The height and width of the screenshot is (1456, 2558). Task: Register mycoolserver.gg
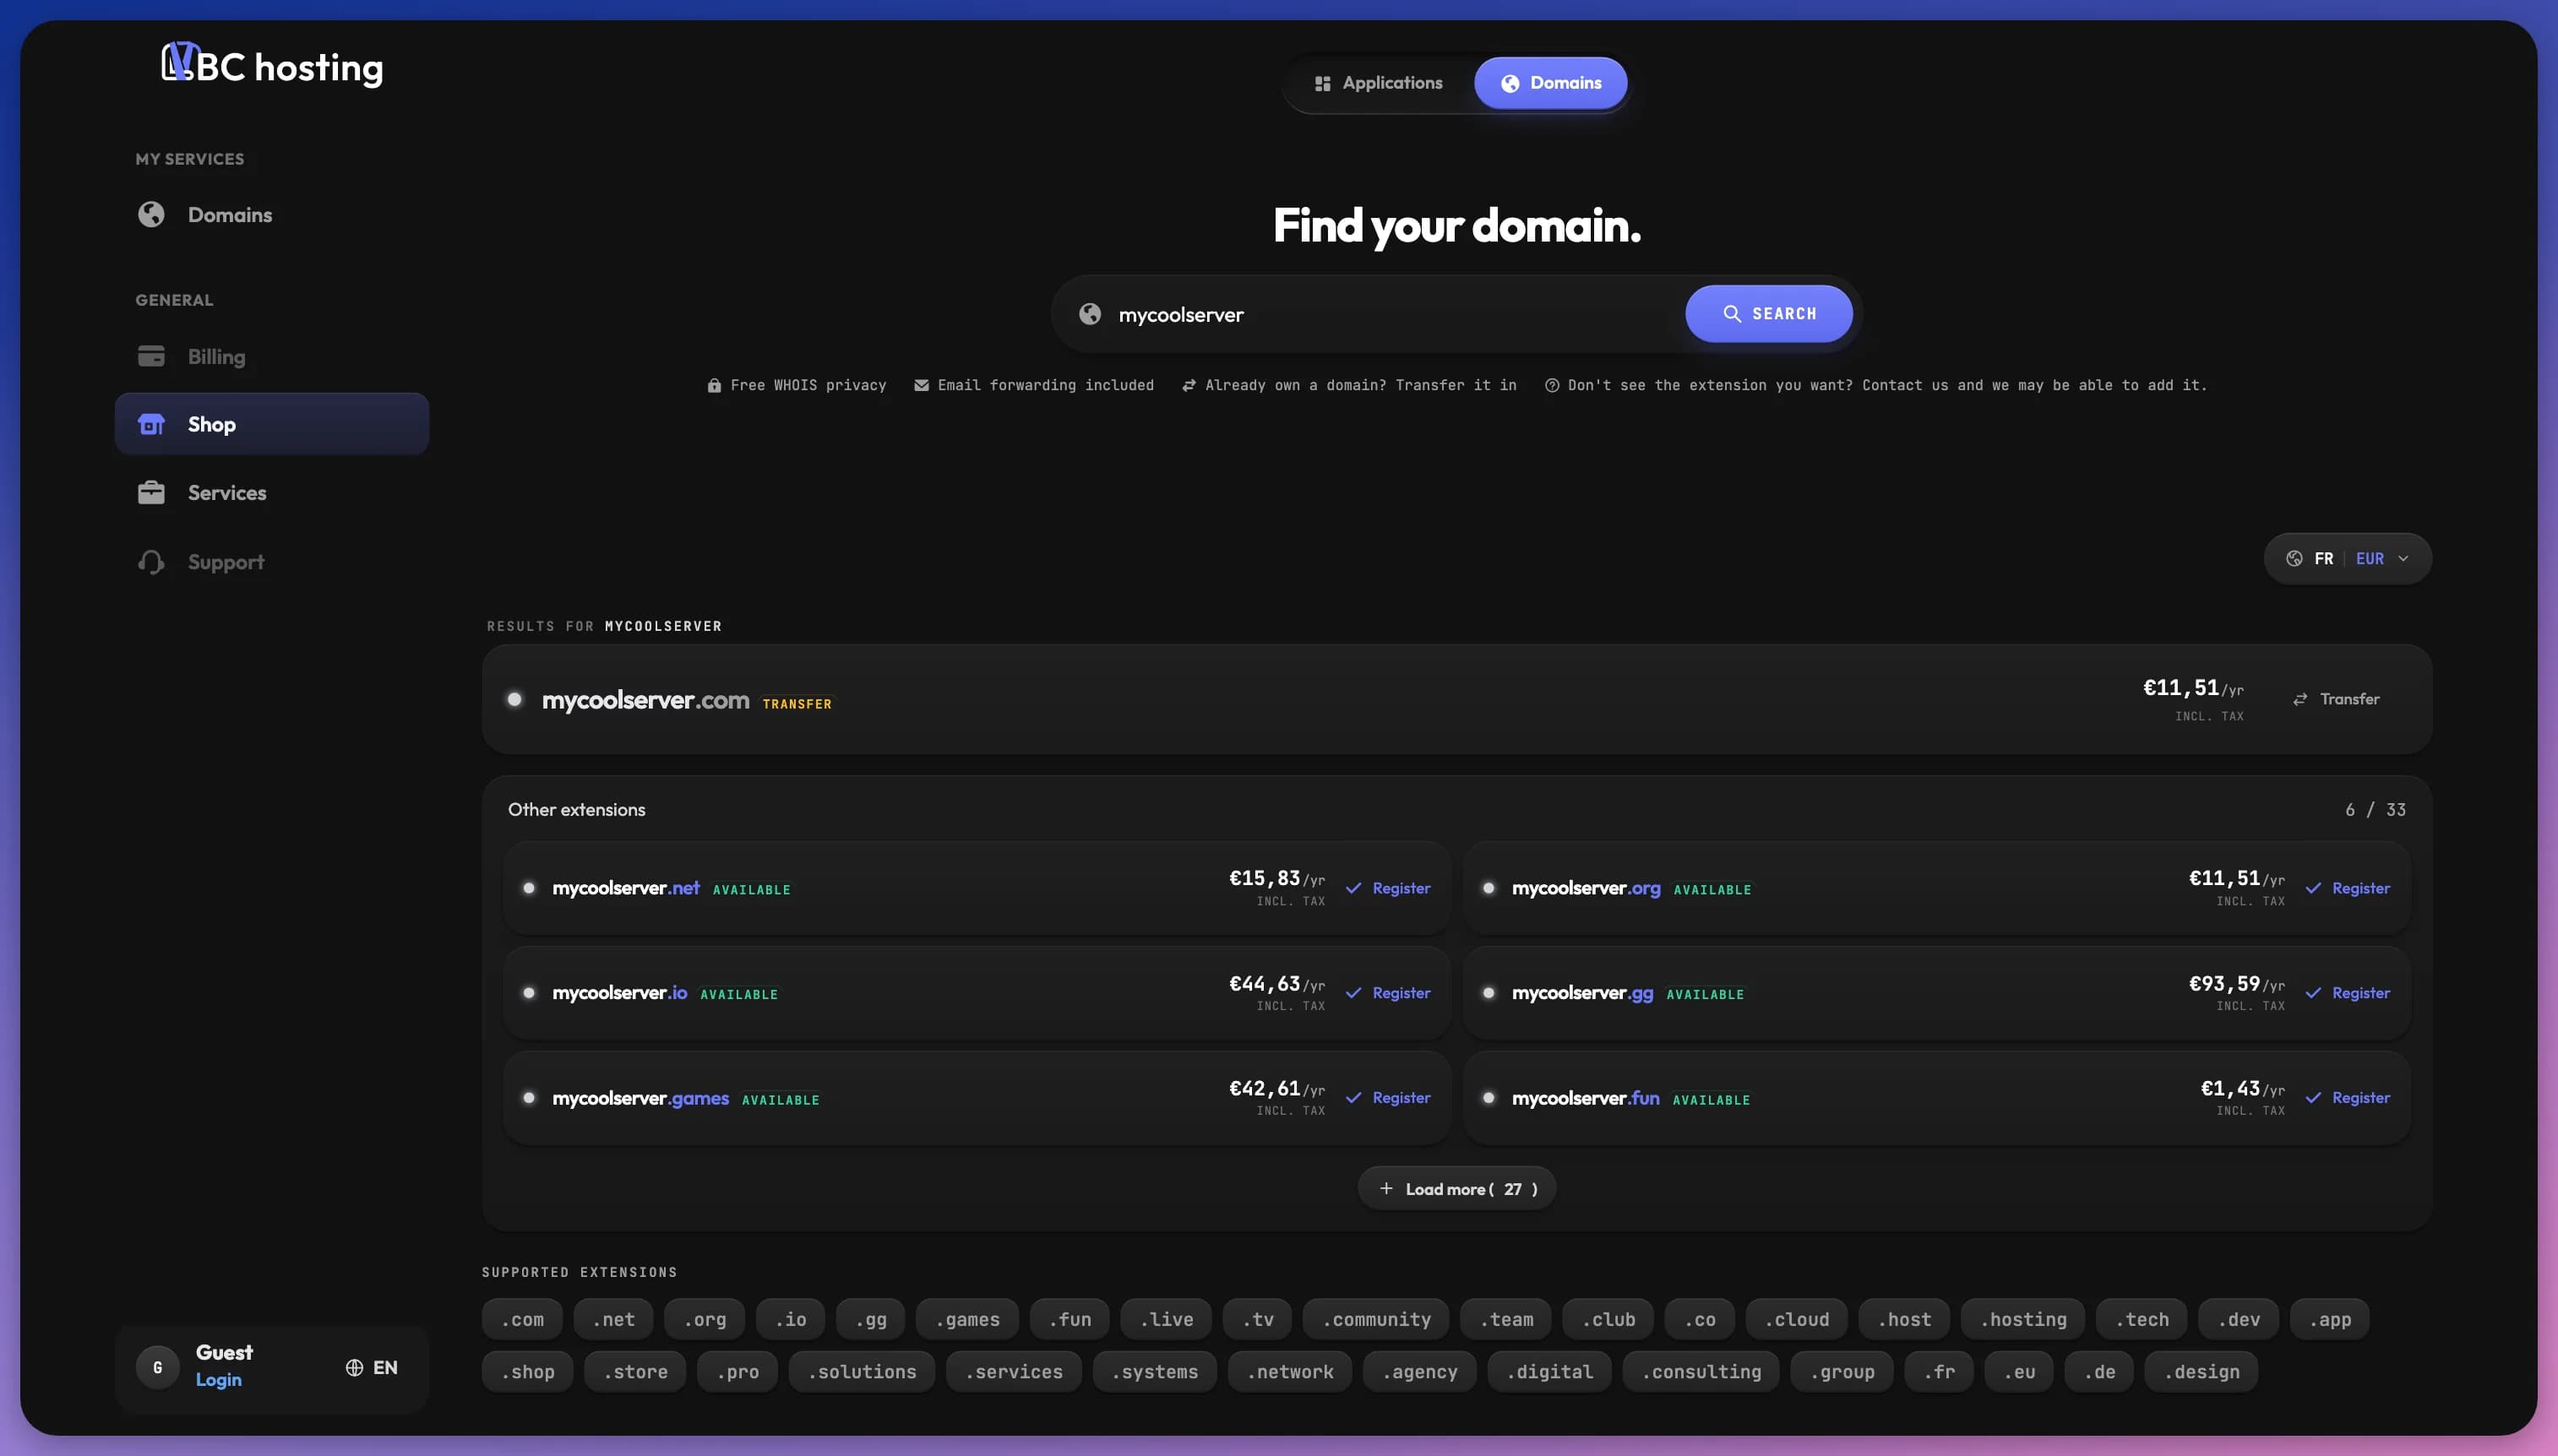2348,993
